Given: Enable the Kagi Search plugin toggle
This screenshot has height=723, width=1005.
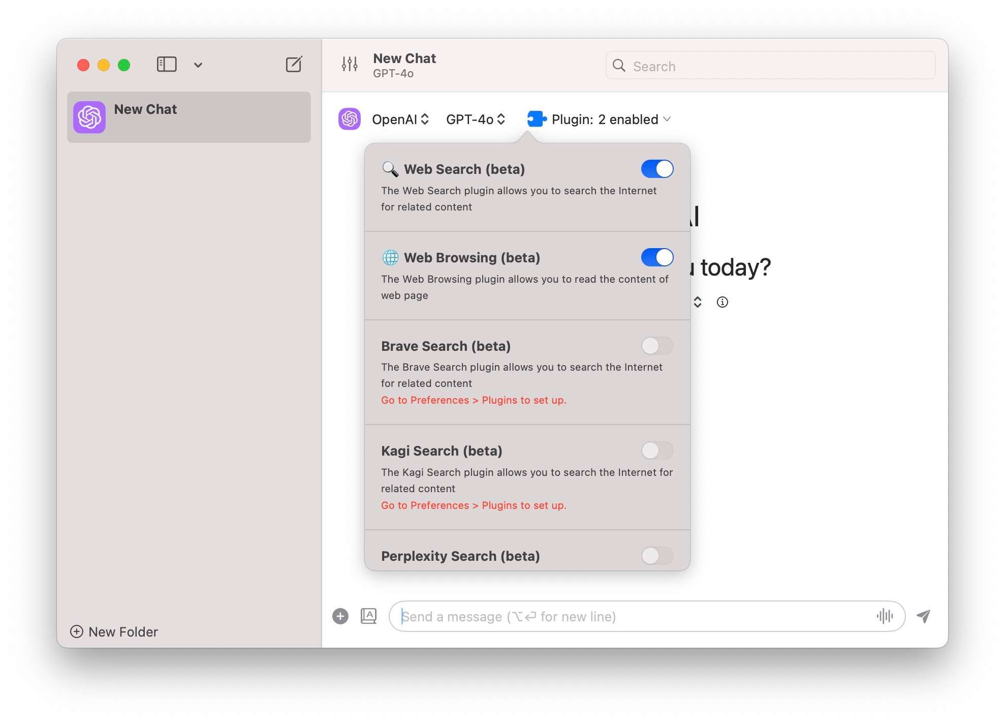Looking at the screenshot, I should pyautogui.click(x=657, y=450).
